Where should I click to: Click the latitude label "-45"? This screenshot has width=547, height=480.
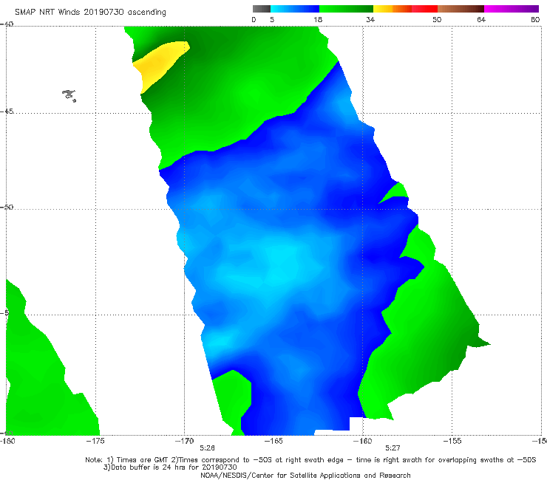click(7, 112)
